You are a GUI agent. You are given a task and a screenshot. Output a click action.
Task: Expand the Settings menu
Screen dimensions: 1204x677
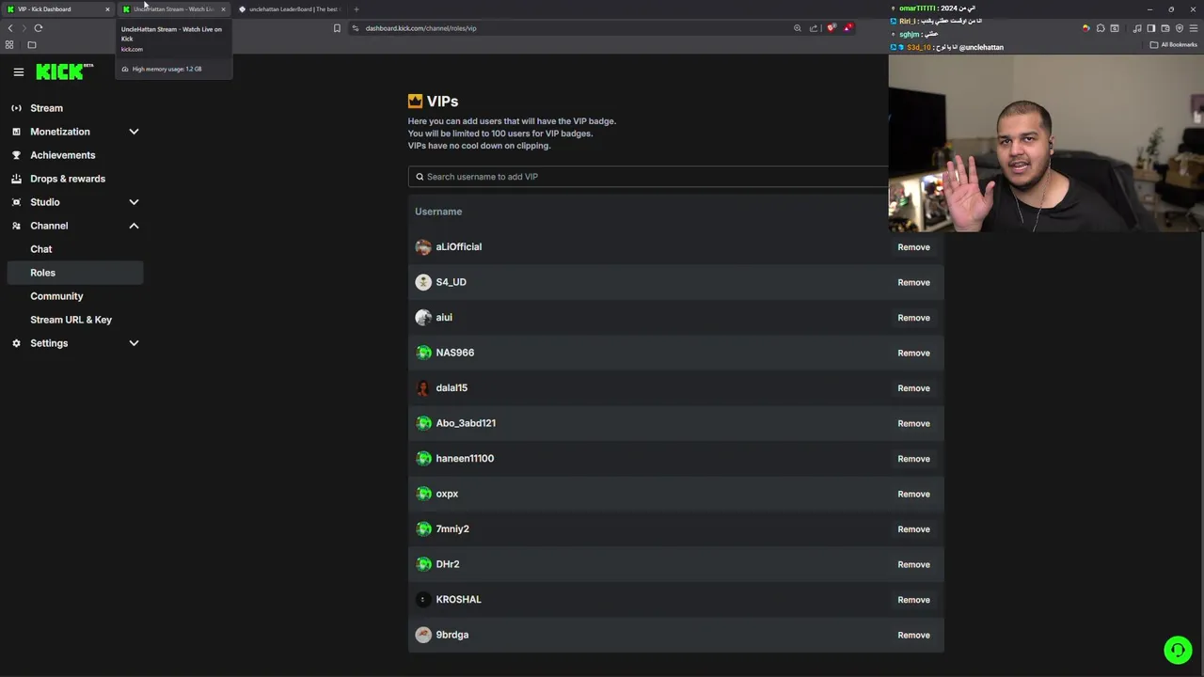(134, 343)
